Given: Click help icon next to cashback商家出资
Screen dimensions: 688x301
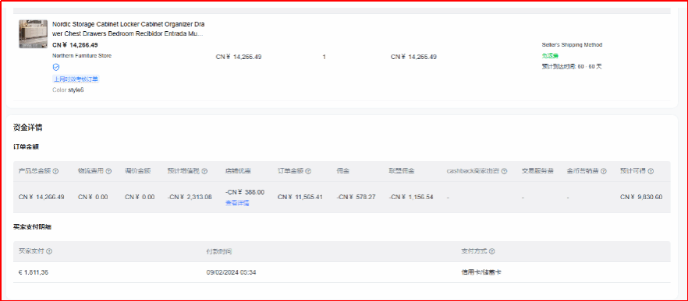Looking at the screenshot, I should coord(504,171).
